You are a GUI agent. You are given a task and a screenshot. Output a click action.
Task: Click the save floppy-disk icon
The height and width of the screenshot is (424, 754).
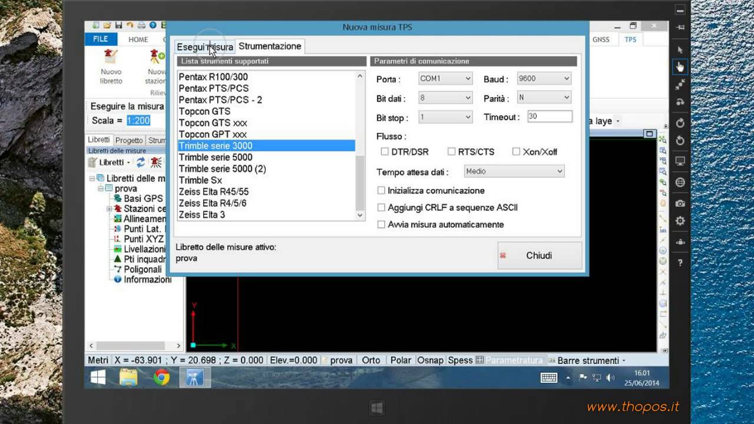click(x=118, y=25)
